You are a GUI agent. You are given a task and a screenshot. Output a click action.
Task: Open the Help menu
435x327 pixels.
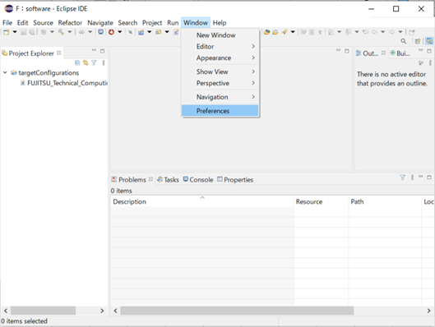coord(220,23)
